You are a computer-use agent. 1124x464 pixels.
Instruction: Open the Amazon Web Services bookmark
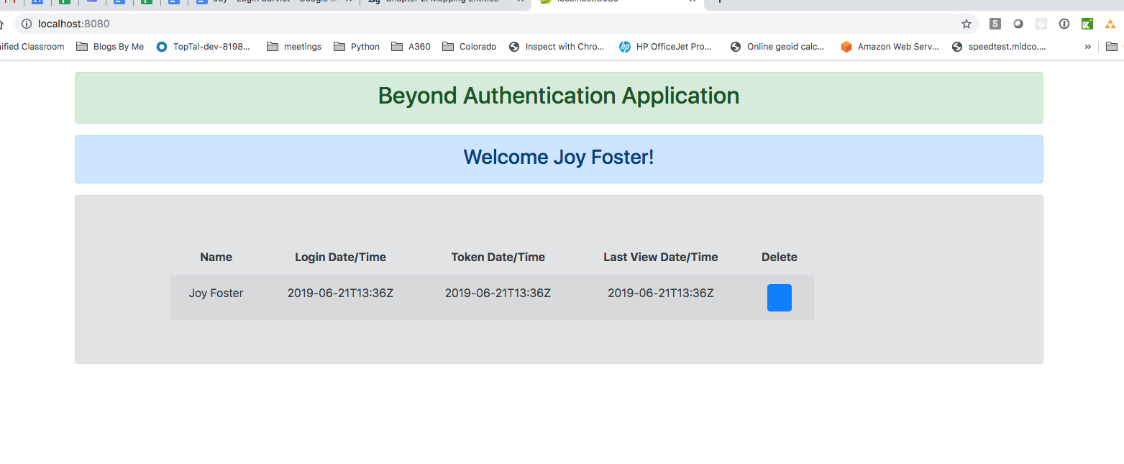tap(890, 47)
